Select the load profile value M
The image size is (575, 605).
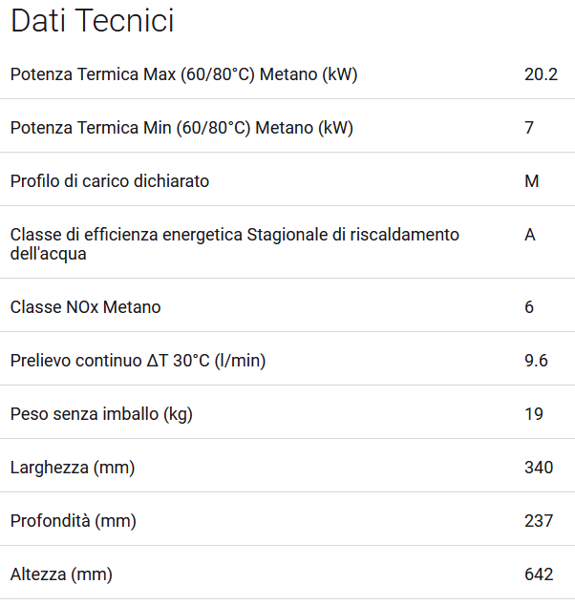[x=532, y=181]
